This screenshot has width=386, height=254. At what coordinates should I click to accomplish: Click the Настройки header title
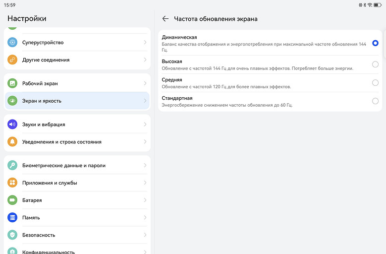coord(27,18)
